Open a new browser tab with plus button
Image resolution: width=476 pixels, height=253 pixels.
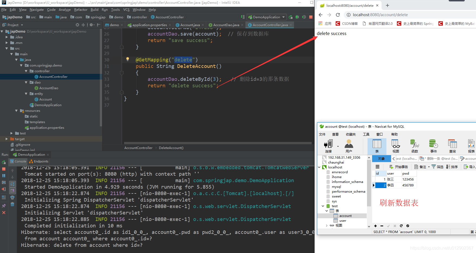(x=387, y=5)
